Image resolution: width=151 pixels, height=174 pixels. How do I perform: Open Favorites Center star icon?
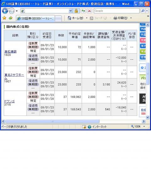tap(4, 18)
